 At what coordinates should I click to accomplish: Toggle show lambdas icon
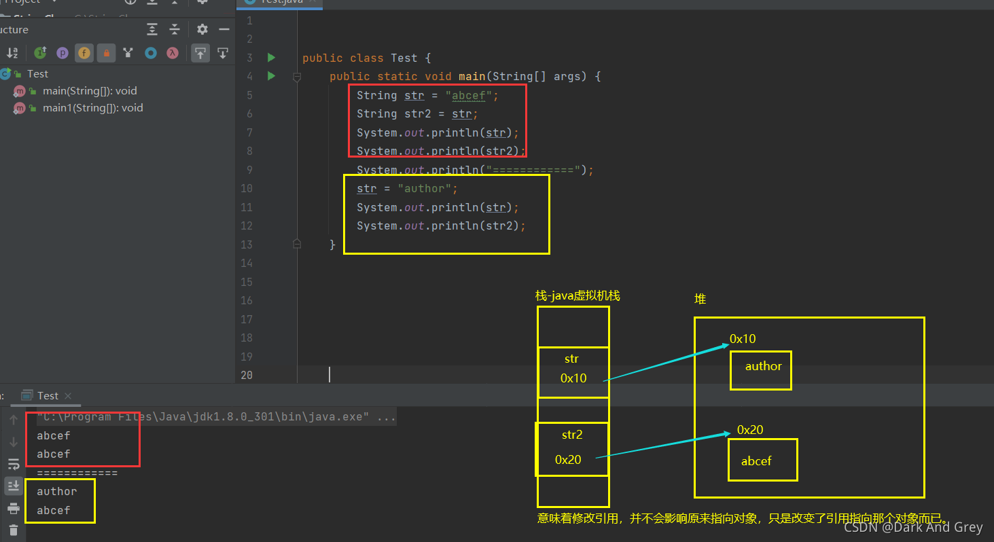pos(173,52)
